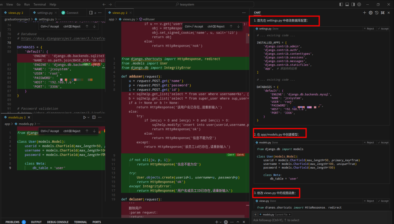Viewport: 394px width, 224px height.
Task: Accept the inline diff in models.py editor
Action: pos(50,131)
